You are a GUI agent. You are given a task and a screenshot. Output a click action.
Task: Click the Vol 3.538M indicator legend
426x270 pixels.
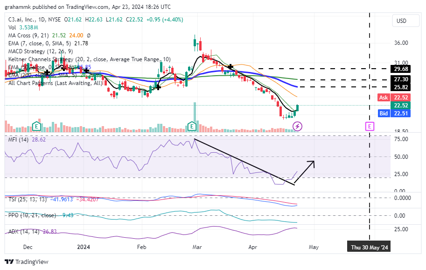point(23,28)
